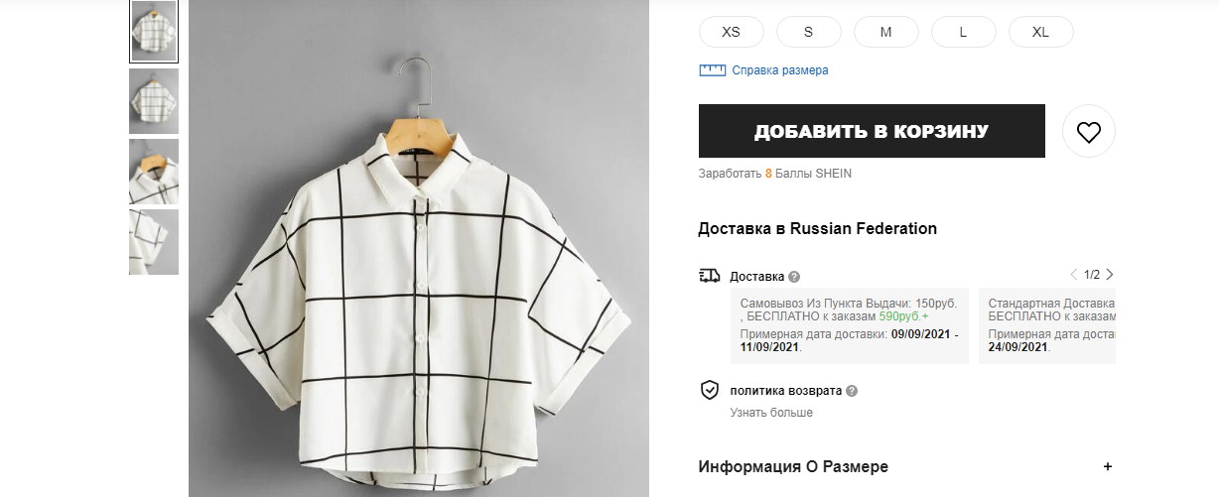Select size XS
The image size is (1219, 497).
[732, 32]
